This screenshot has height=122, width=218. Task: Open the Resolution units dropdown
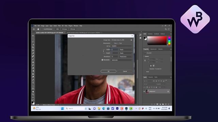126,57
